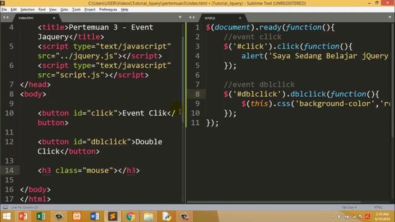Image resolution: width=395 pixels, height=222 pixels.
Task: Open the Python icon in the taskbar
Action: (x=167, y=216)
